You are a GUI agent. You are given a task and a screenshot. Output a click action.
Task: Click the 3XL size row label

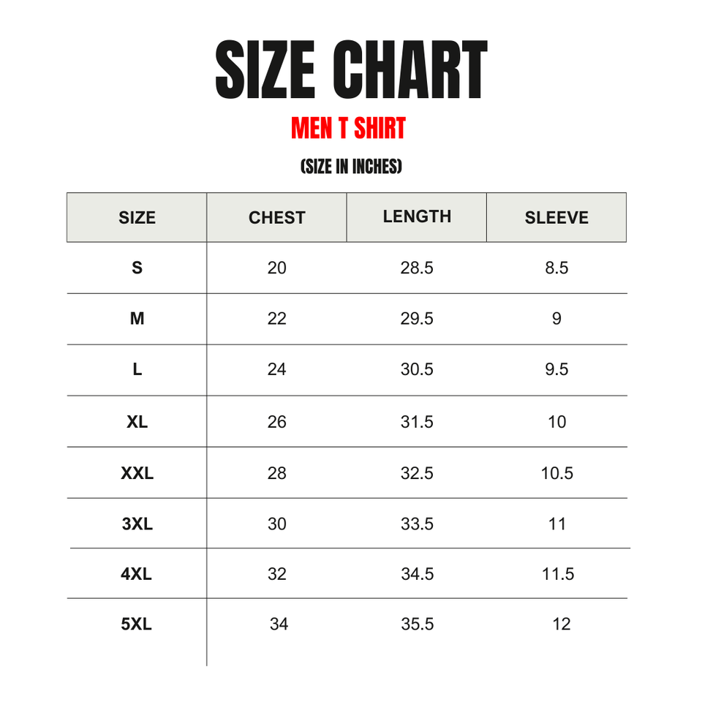click(137, 524)
